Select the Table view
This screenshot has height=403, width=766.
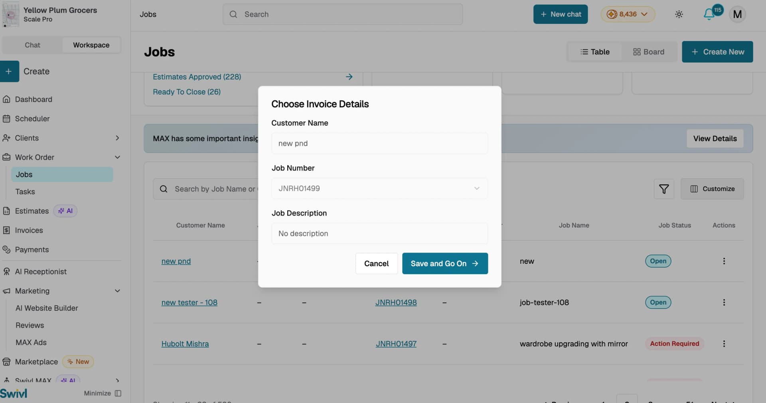click(x=595, y=52)
